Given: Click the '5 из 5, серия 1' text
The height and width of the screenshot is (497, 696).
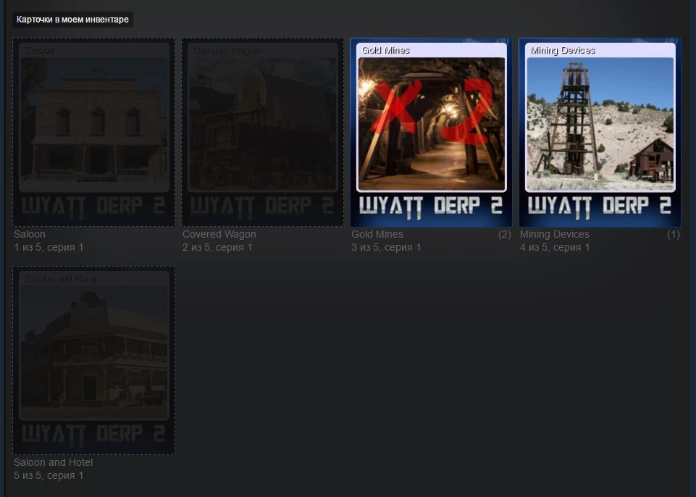Looking at the screenshot, I should 49,476.
